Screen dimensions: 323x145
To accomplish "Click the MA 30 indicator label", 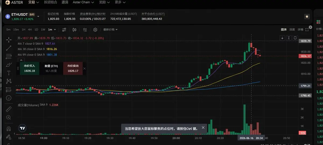I will tap(31, 49).
